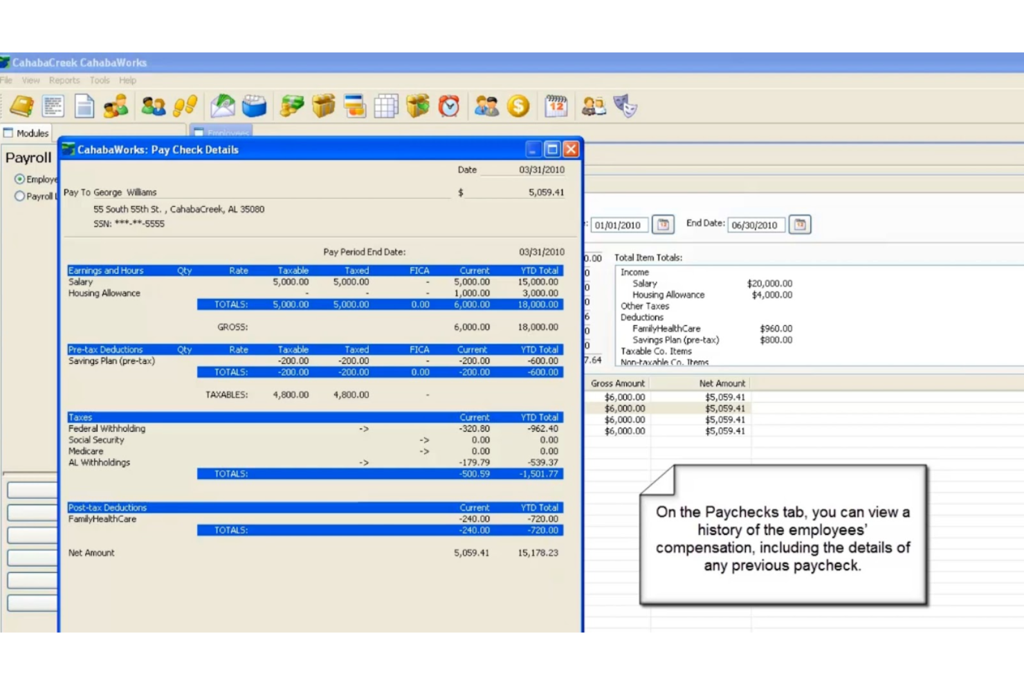The height and width of the screenshot is (683, 1024).
Task: Click the red alarm clock toolbar icon
Action: point(449,106)
